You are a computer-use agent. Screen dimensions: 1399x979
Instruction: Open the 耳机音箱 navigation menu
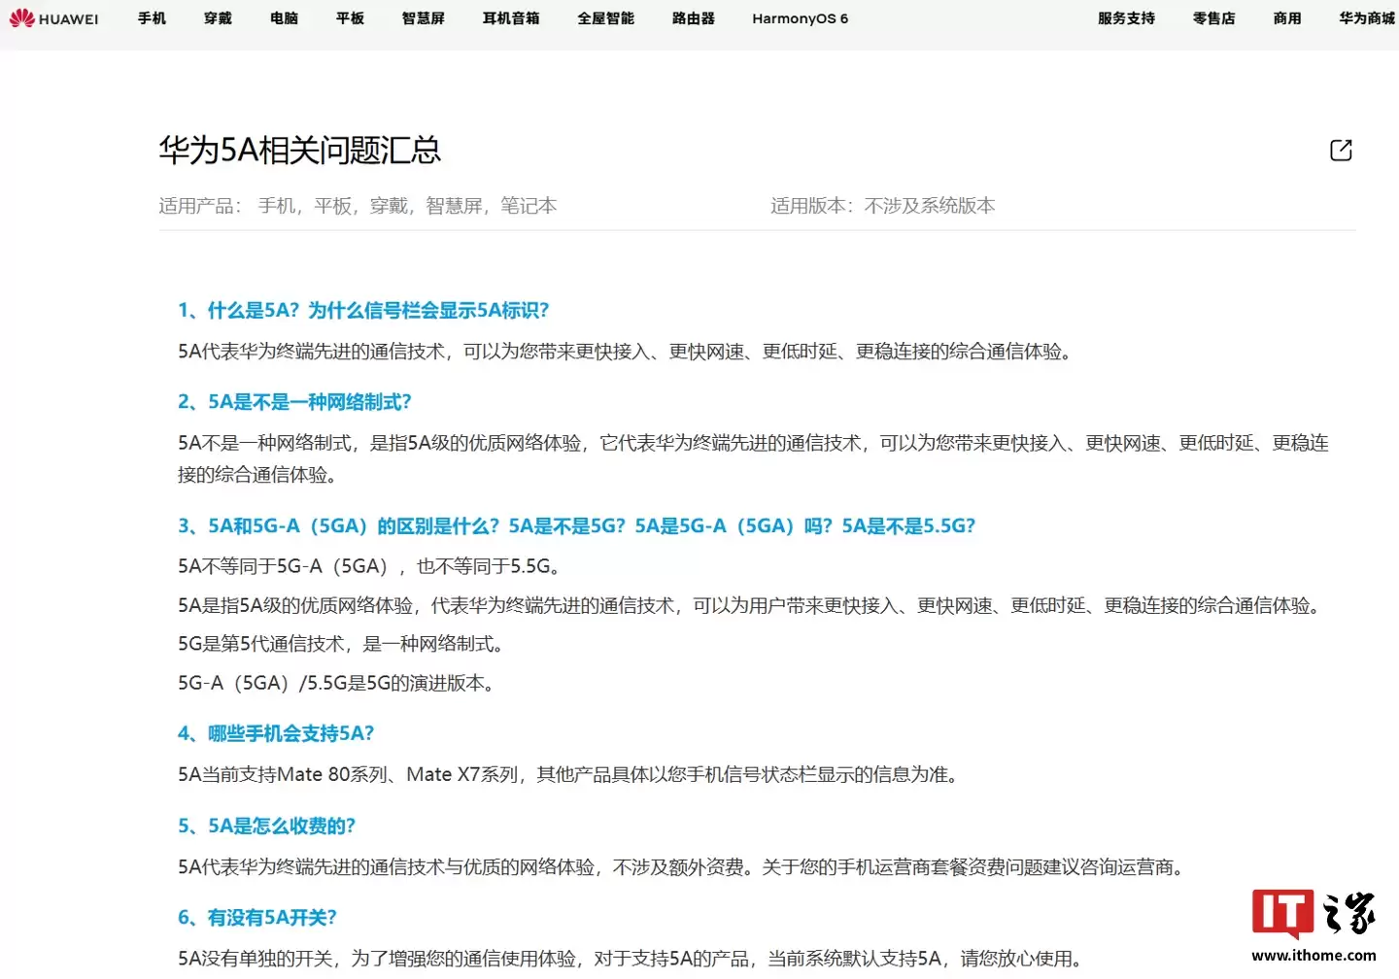[x=510, y=18]
